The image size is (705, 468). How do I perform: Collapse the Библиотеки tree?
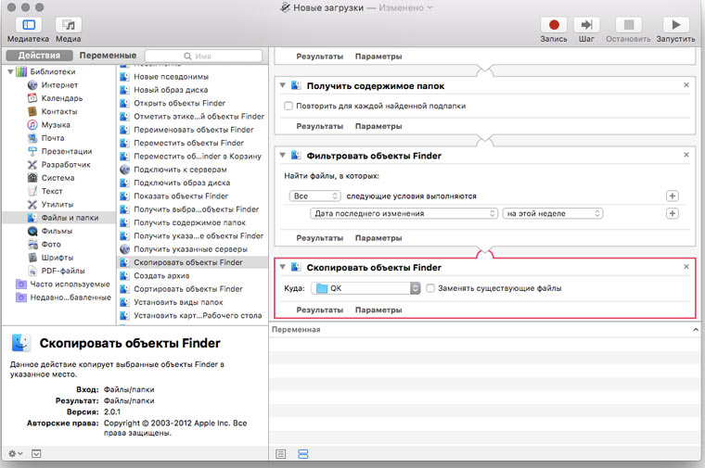(10, 71)
